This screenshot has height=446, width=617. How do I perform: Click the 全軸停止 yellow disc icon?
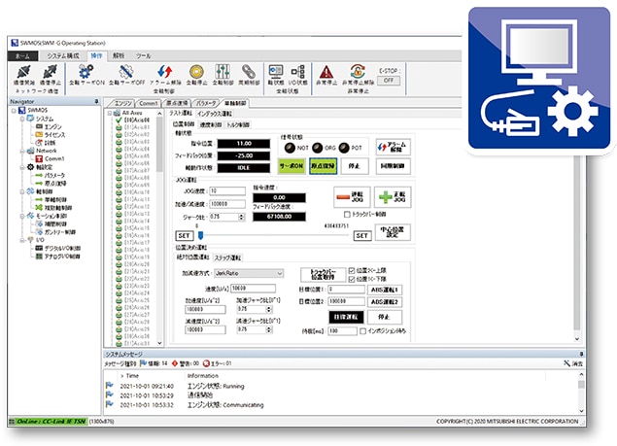click(196, 71)
